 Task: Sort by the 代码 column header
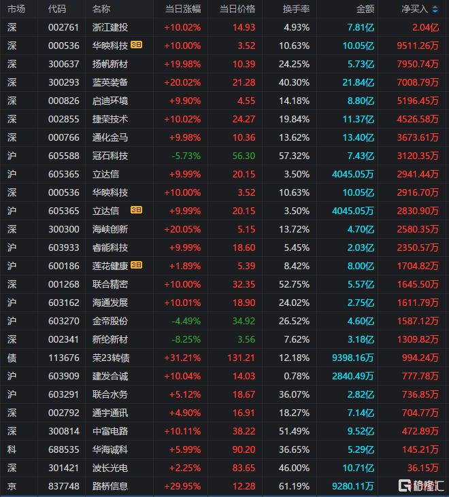click(57, 10)
